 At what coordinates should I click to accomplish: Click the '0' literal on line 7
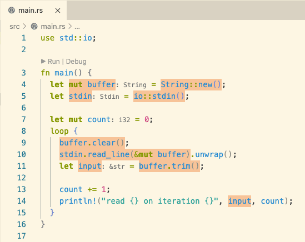147,119
